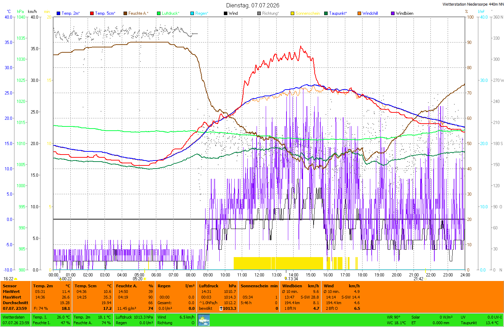Image resolution: width=504 pixels, height=327 pixels.
Task: Click the blue Temp. 2m legend square
Action: tap(58, 13)
